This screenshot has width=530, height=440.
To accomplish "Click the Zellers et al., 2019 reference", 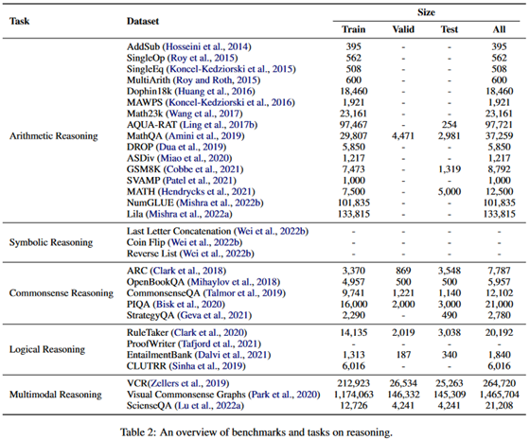I will pyautogui.click(x=188, y=383).
